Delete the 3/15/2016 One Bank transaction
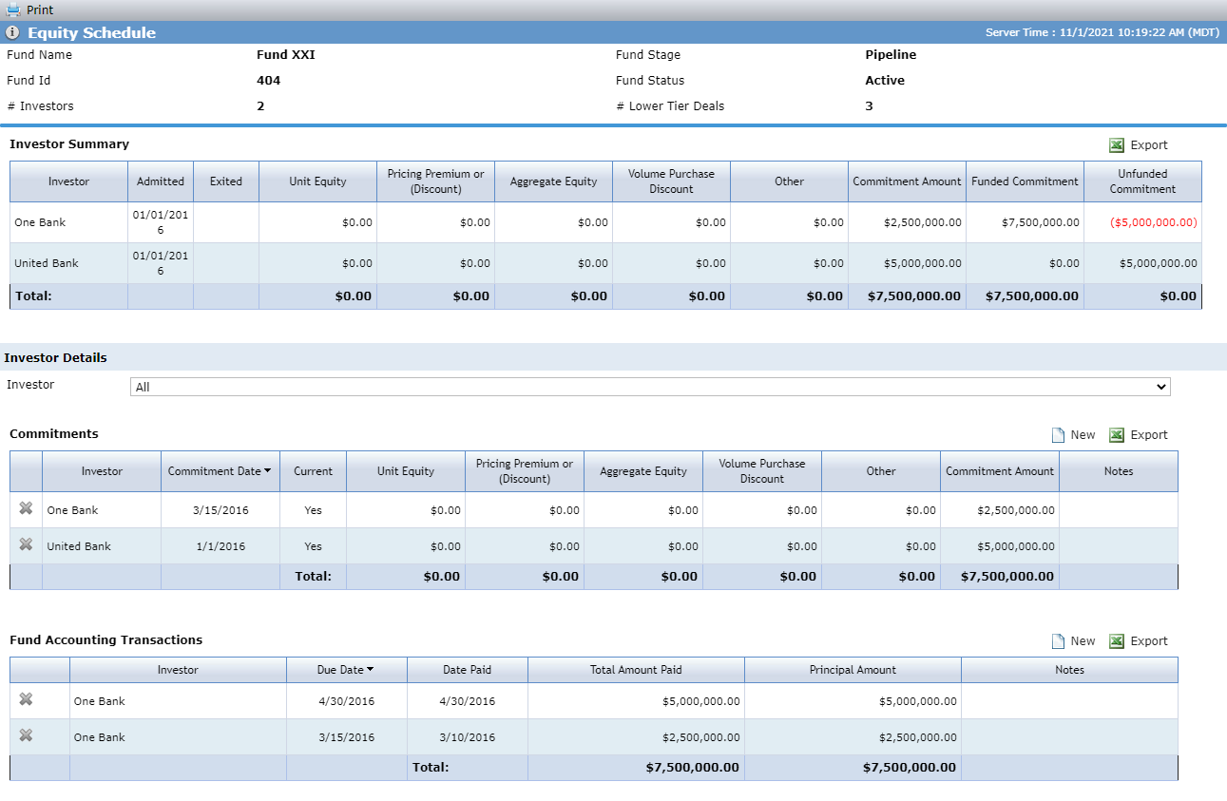 pos(26,736)
